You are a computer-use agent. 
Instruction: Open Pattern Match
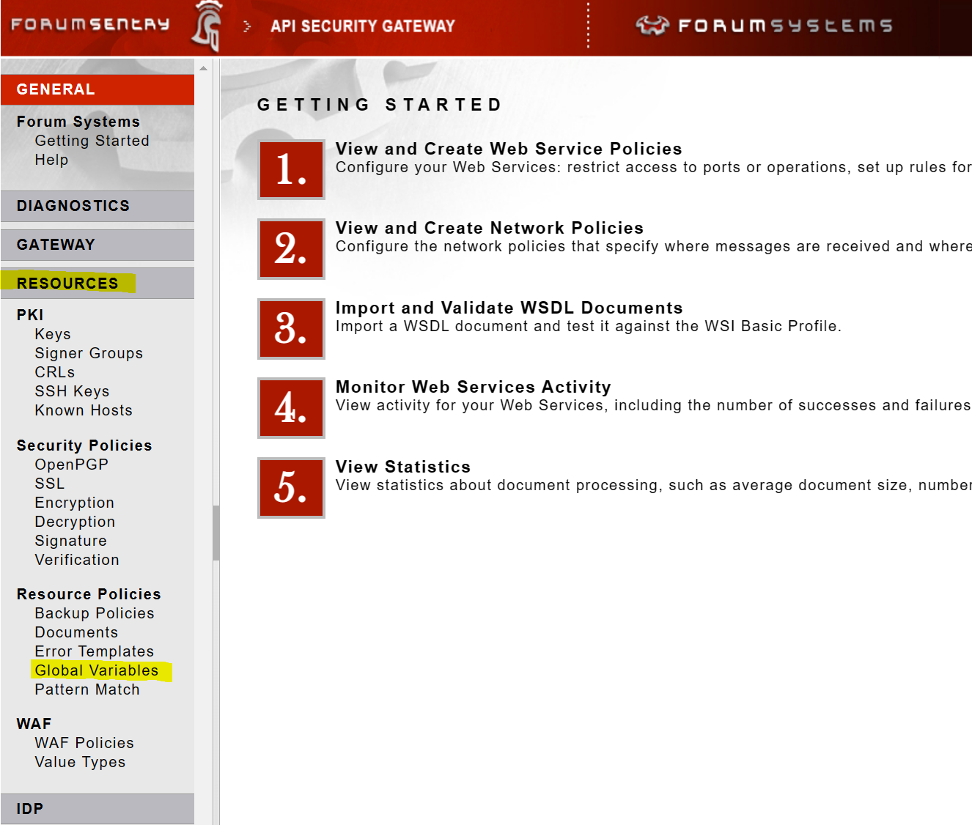[87, 689]
